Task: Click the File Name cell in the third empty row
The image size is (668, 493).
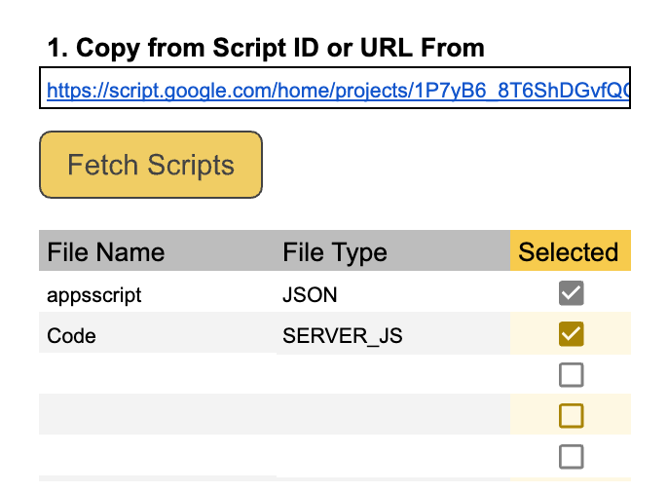Action: pos(157,456)
